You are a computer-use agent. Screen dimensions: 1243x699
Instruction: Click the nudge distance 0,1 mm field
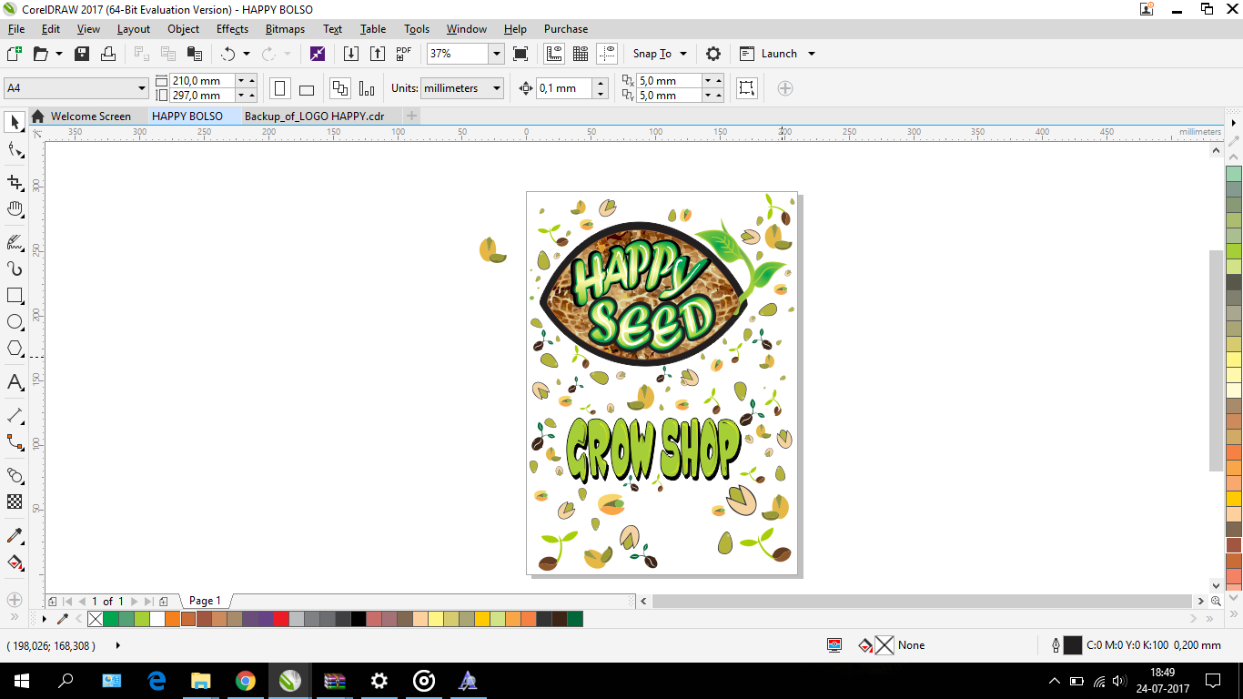click(564, 88)
